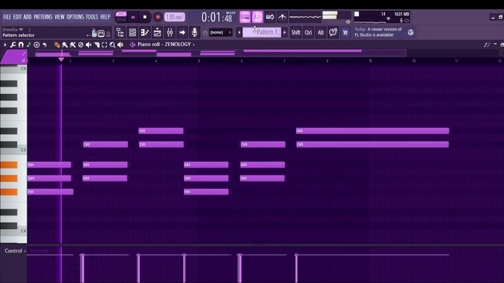Stop playback with the stop button
Screen dimensions: 504x283
click(145, 17)
